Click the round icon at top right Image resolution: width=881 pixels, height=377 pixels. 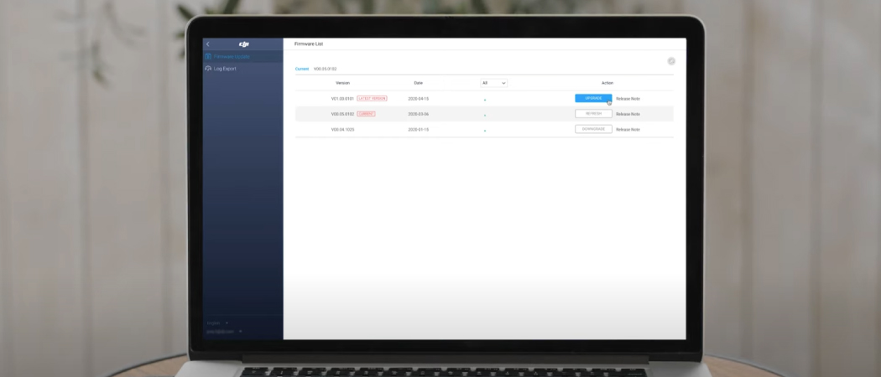click(671, 61)
